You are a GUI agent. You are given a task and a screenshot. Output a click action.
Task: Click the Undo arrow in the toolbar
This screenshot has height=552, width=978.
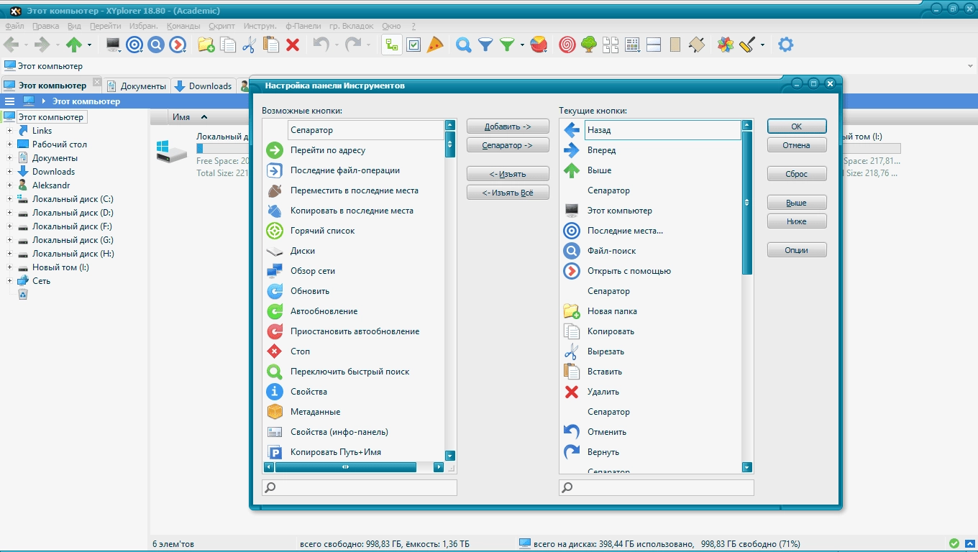(x=321, y=45)
